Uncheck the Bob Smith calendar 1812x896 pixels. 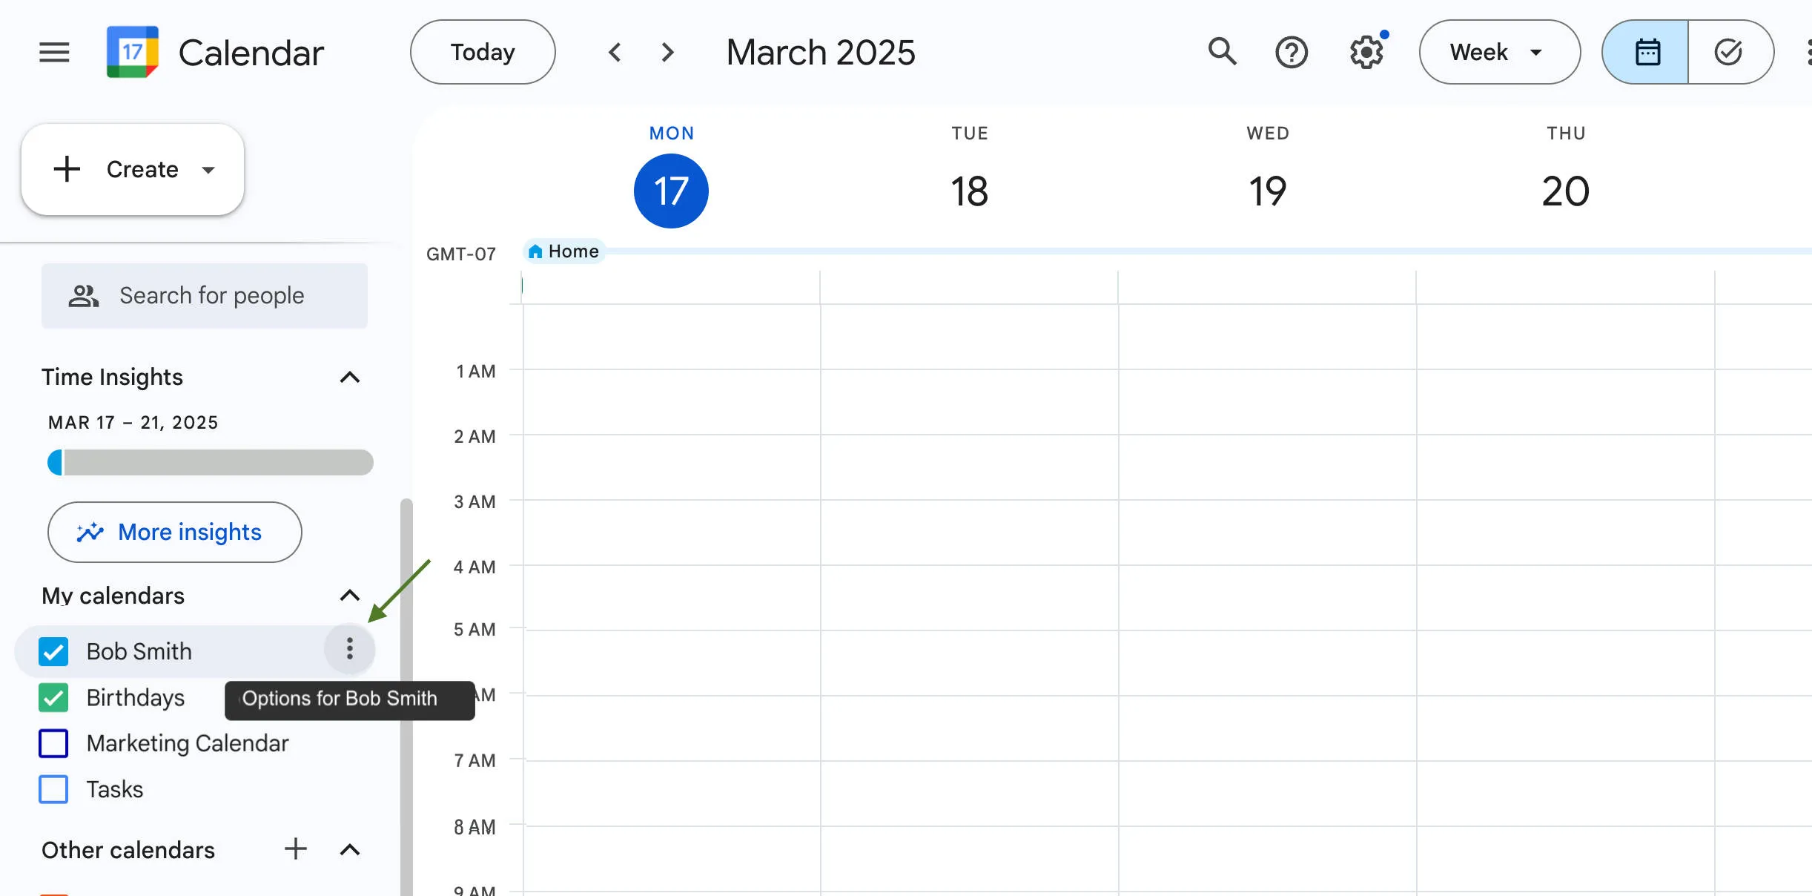(x=53, y=652)
